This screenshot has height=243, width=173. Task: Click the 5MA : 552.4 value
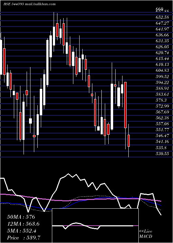pyautogui.click(x=21, y=231)
